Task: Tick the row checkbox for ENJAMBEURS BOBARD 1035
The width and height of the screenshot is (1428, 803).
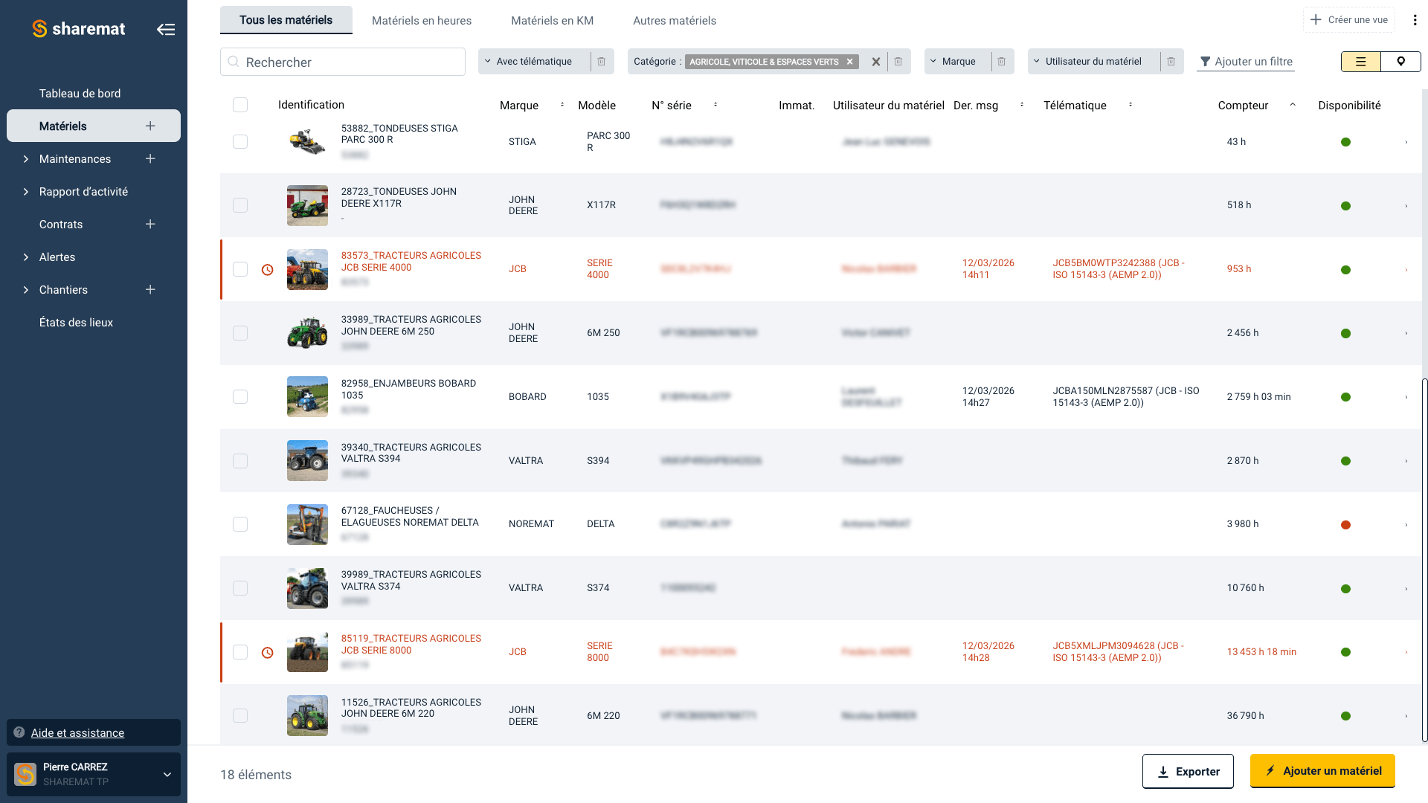Action: [x=240, y=396]
